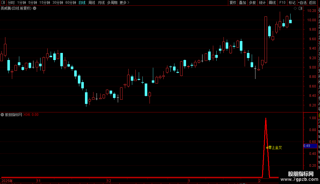The width and height of the screenshot is (320, 184).
Task: Click the 统计 statistics button
Action: pos(262,3)
